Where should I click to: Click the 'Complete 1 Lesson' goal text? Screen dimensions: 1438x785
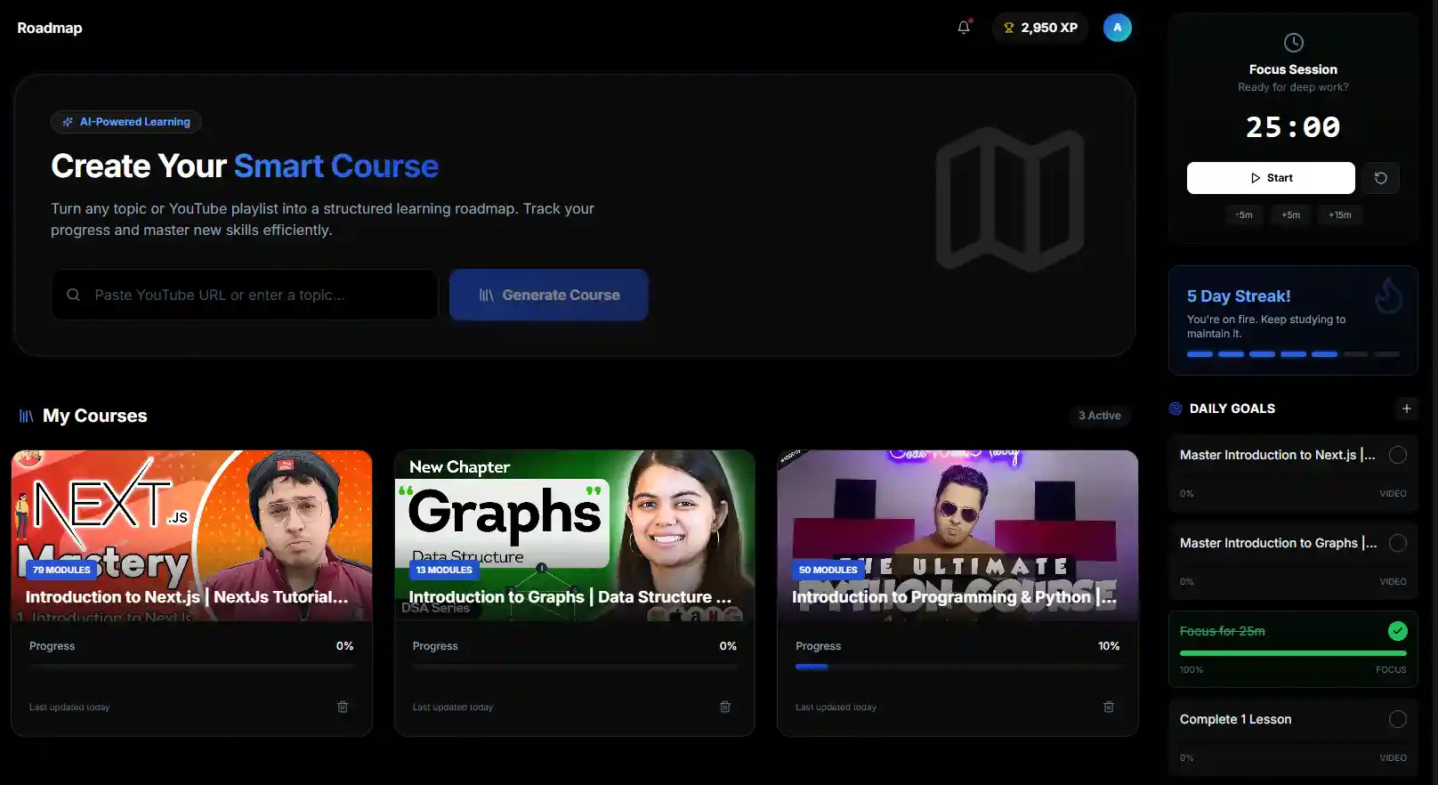pyautogui.click(x=1236, y=719)
